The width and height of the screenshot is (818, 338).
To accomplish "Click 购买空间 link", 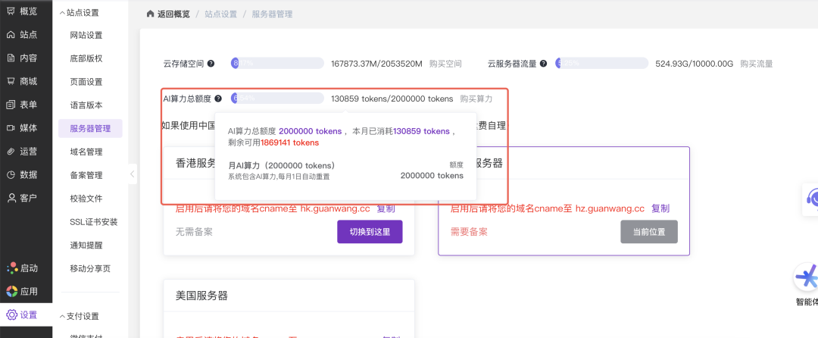I will point(445,64).
